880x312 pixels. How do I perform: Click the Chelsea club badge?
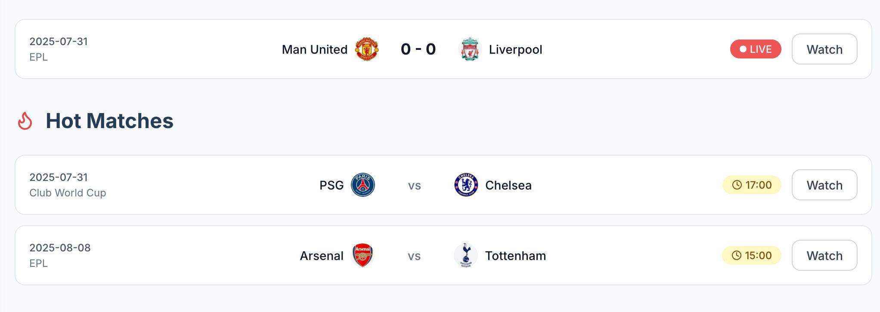click(x=466, y=185)
